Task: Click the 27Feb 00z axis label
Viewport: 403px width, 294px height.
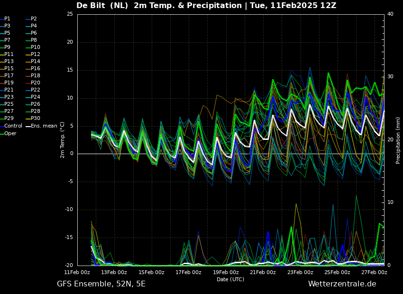Action: point(374,272)
